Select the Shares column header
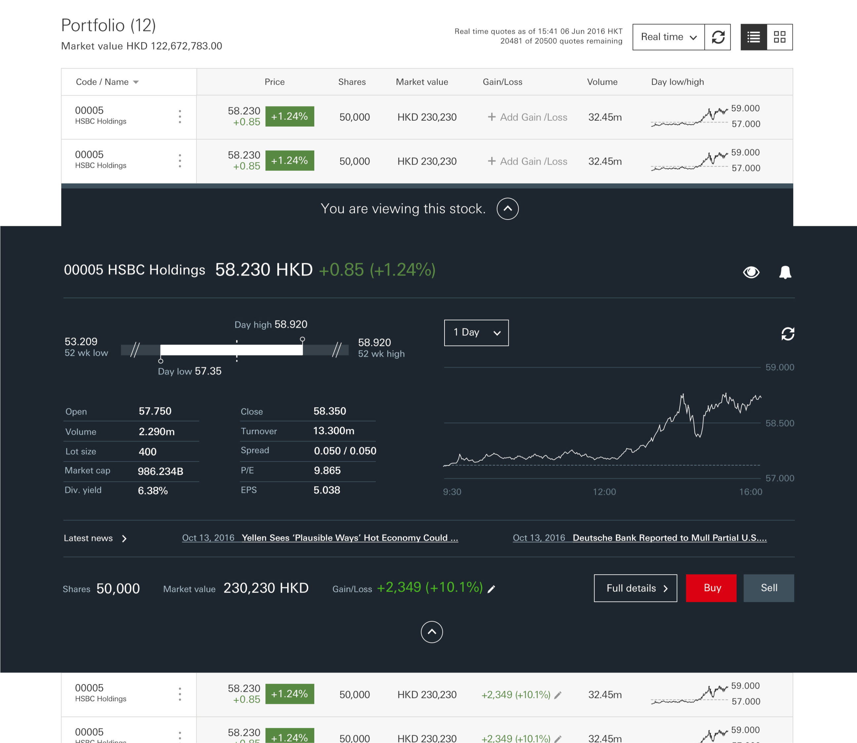Screen dimensions: 857x743 point(352,82)
